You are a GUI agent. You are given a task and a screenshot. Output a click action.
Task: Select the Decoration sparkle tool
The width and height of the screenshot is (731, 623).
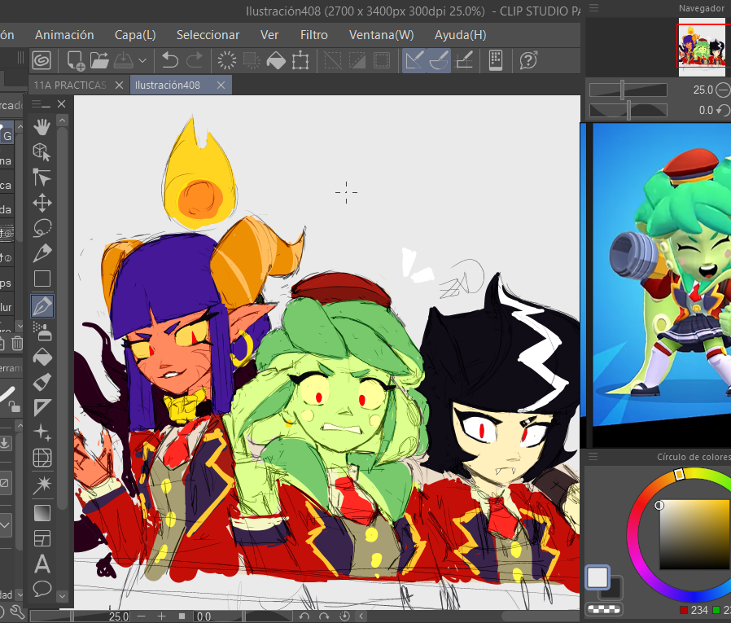42,432
